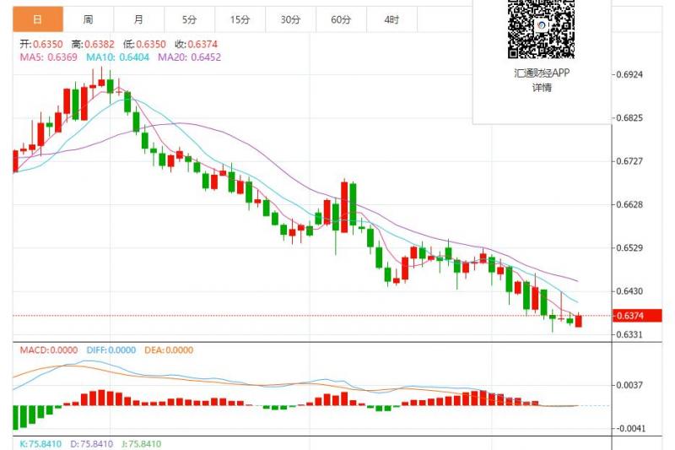Click the DEA:0.0000 label
This screenshot has height=450, width=675.
click(169, 350)
